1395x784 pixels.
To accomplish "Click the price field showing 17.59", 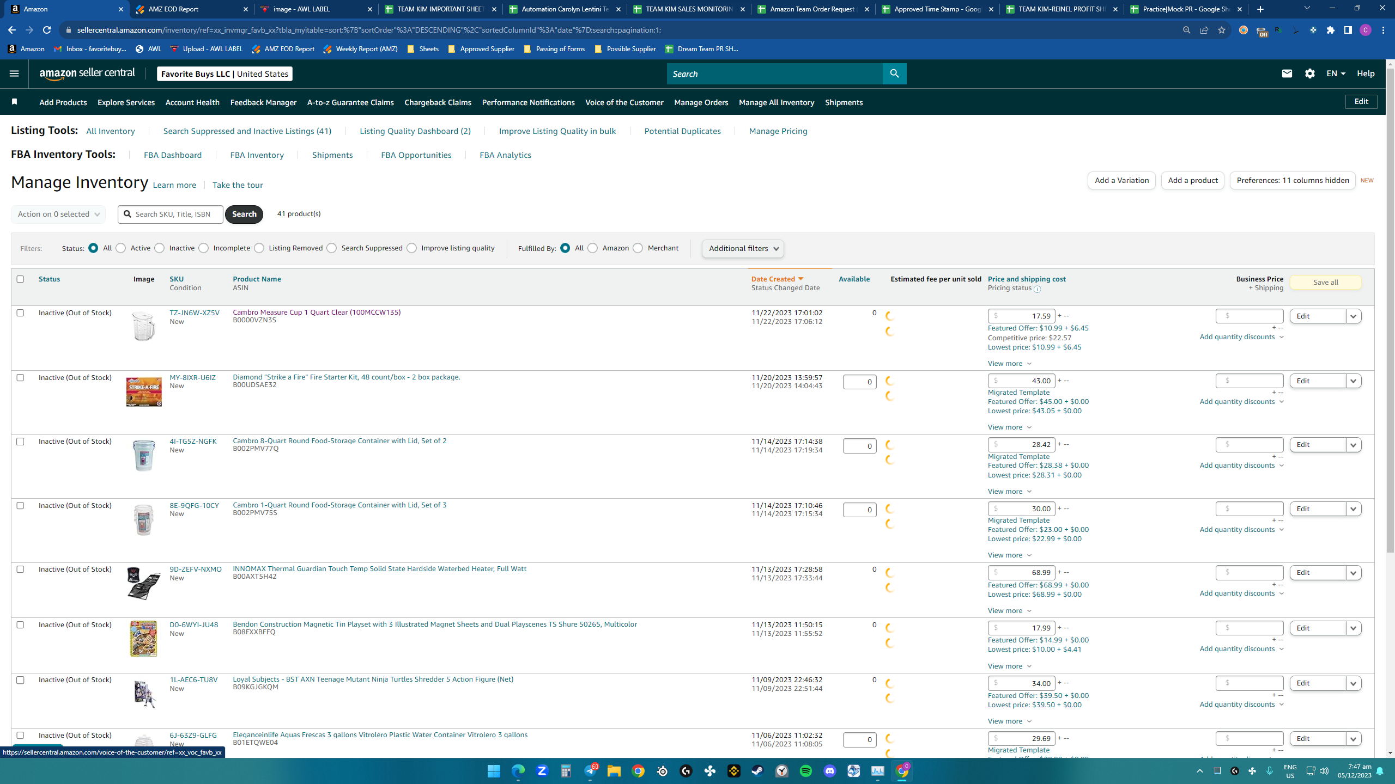I will pos(1021,316).
